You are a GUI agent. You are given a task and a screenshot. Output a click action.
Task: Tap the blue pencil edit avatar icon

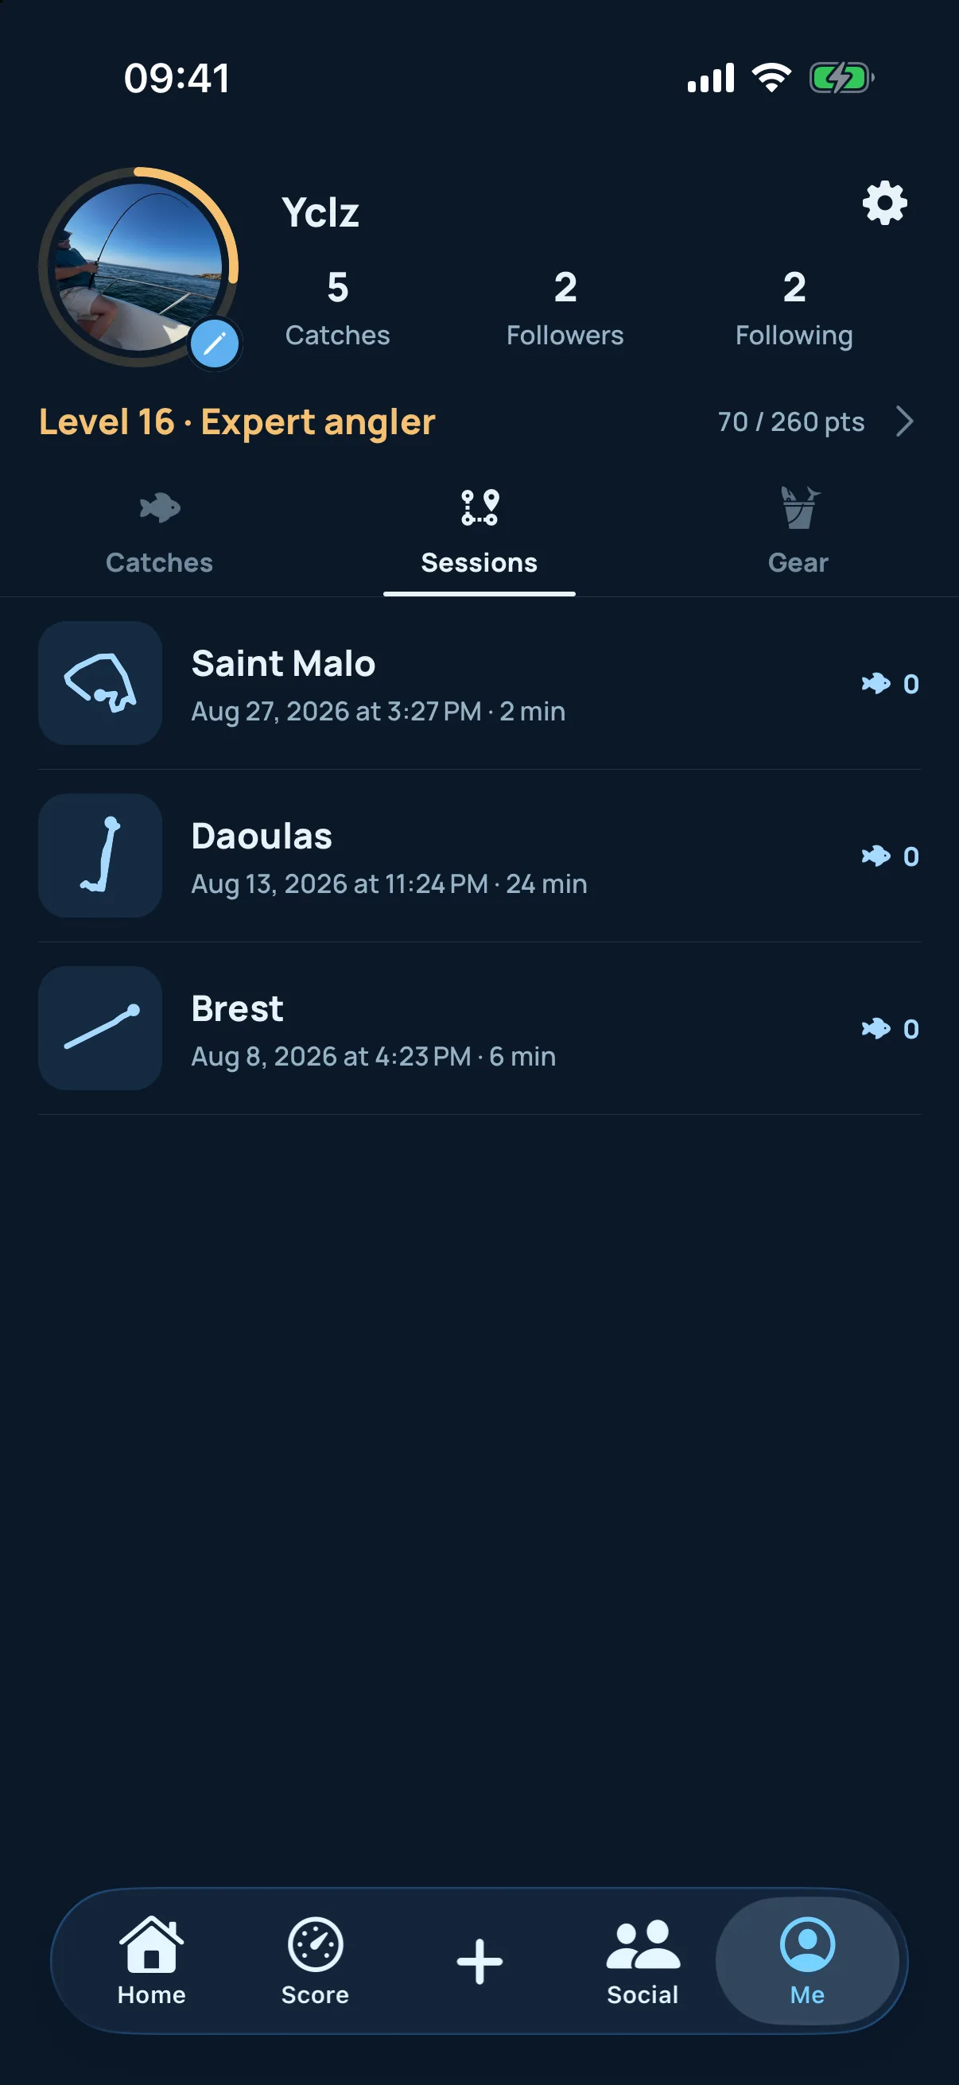[215, 344]
